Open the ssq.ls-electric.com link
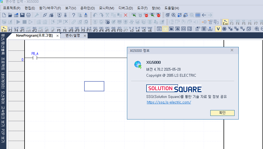Screen dimensions: 263x149 tap(169, 102)
